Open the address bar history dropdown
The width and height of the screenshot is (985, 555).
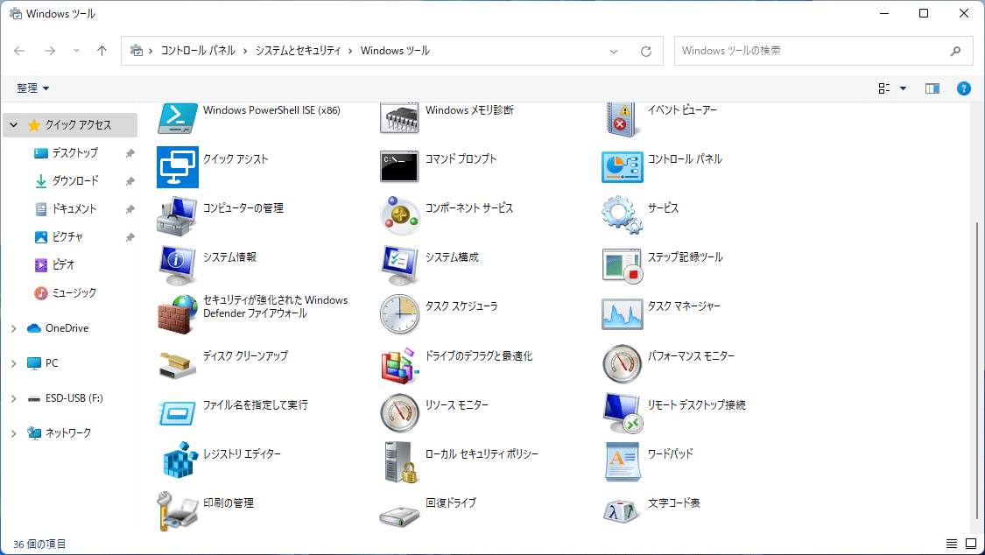pyautogui.click(x=614, y=52)
